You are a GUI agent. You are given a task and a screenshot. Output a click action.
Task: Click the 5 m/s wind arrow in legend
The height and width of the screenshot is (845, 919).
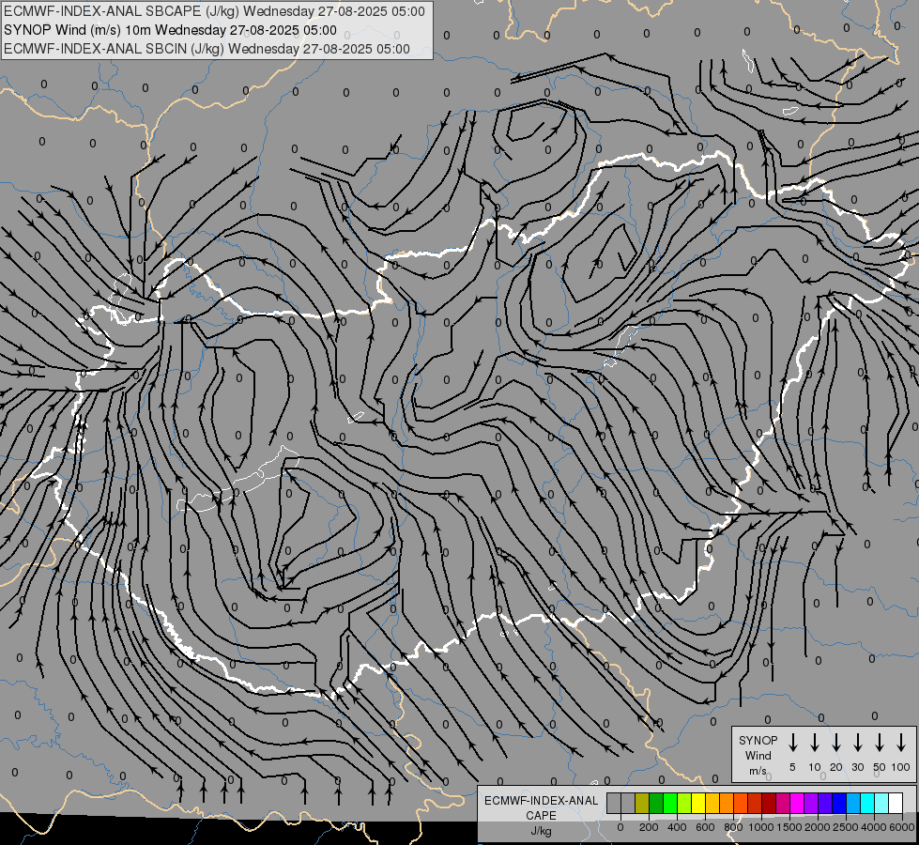pos(793,743)
